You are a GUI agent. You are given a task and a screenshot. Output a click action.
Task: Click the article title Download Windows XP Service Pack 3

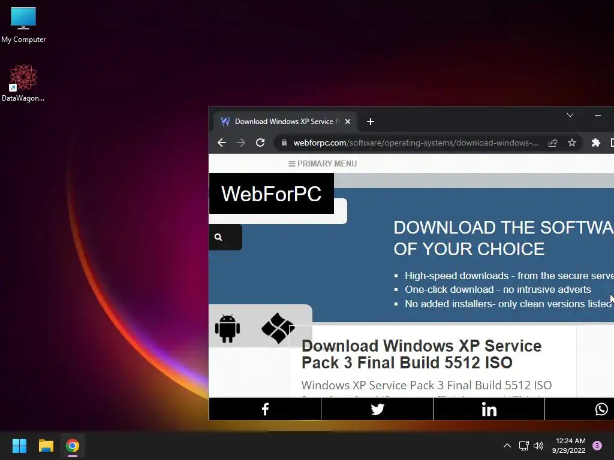tap(422, 354)
